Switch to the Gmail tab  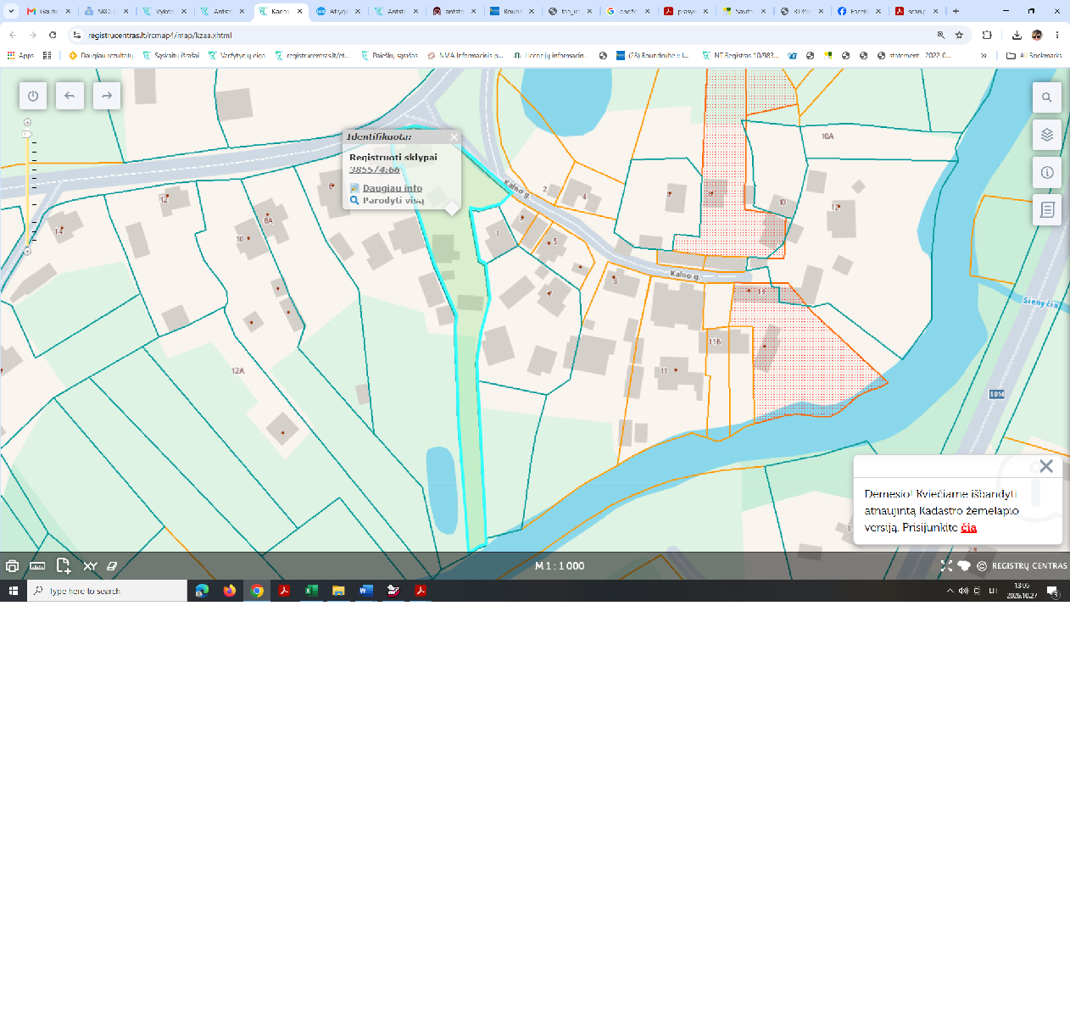tap(48, 12)
